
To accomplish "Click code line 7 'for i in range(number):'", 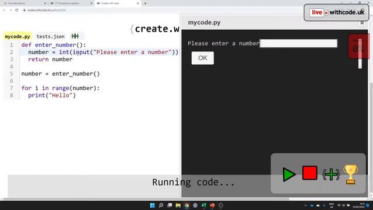I will click(61, 88).
